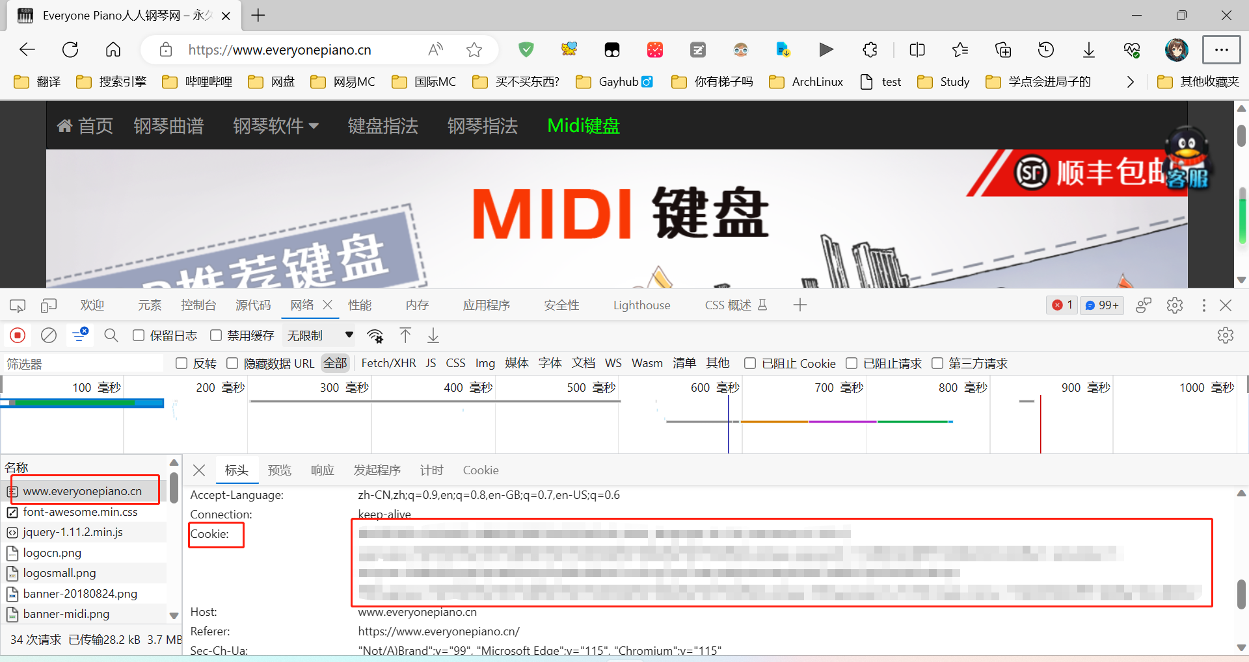
Task: Import HAR file upload arrow
Action: [x=405, y=335]
